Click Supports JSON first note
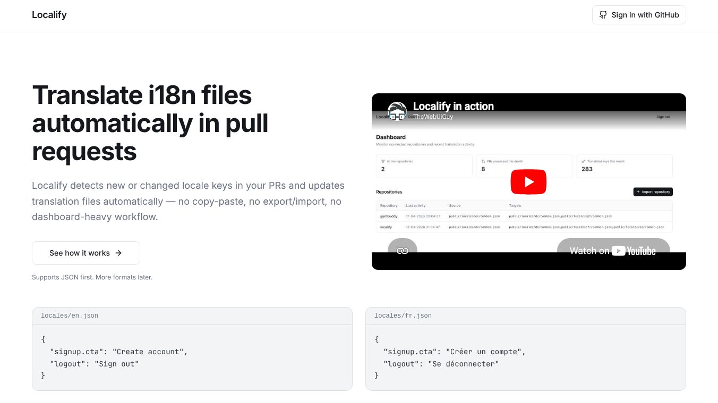The width and height of the screenshot is (718, 403). coord(92,277)
